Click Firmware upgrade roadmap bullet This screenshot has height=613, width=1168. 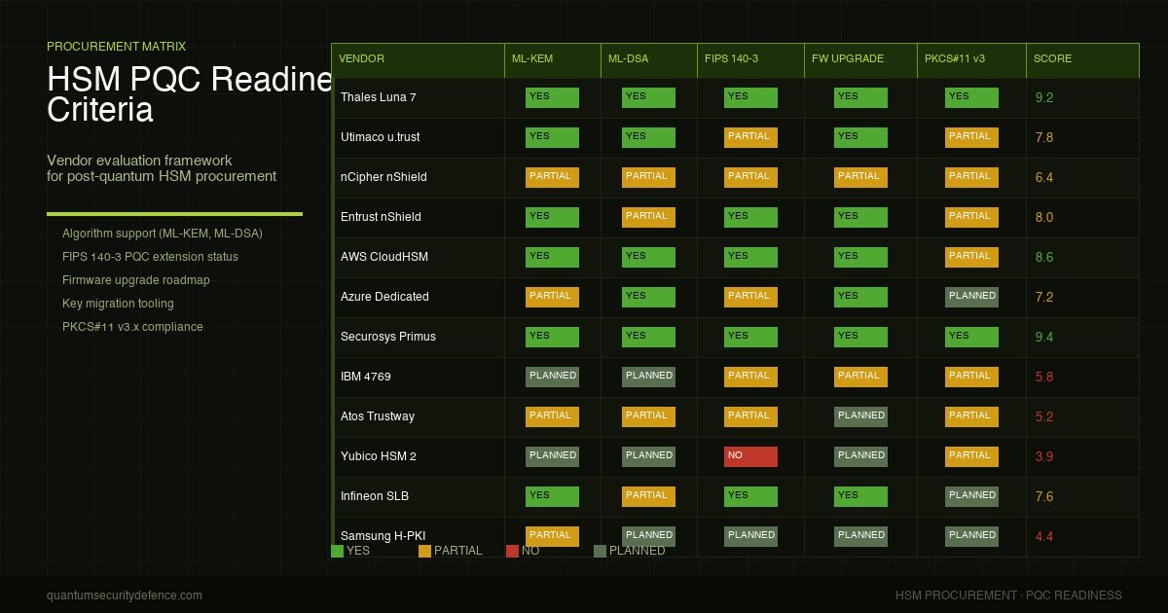[136, 280]
